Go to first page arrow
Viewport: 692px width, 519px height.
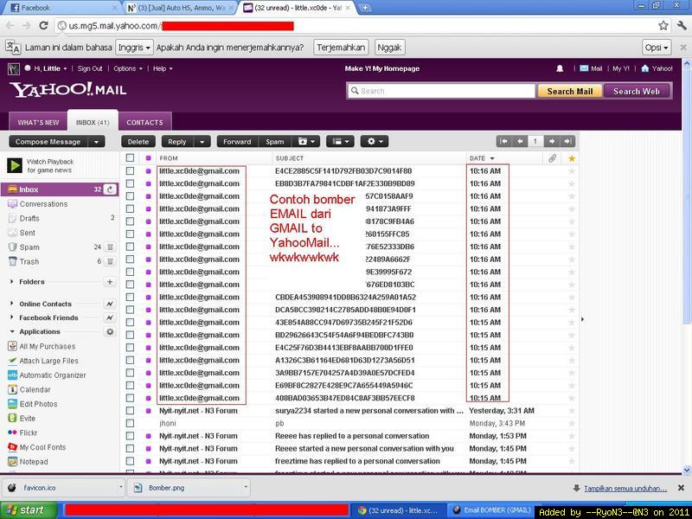point(503,141)
